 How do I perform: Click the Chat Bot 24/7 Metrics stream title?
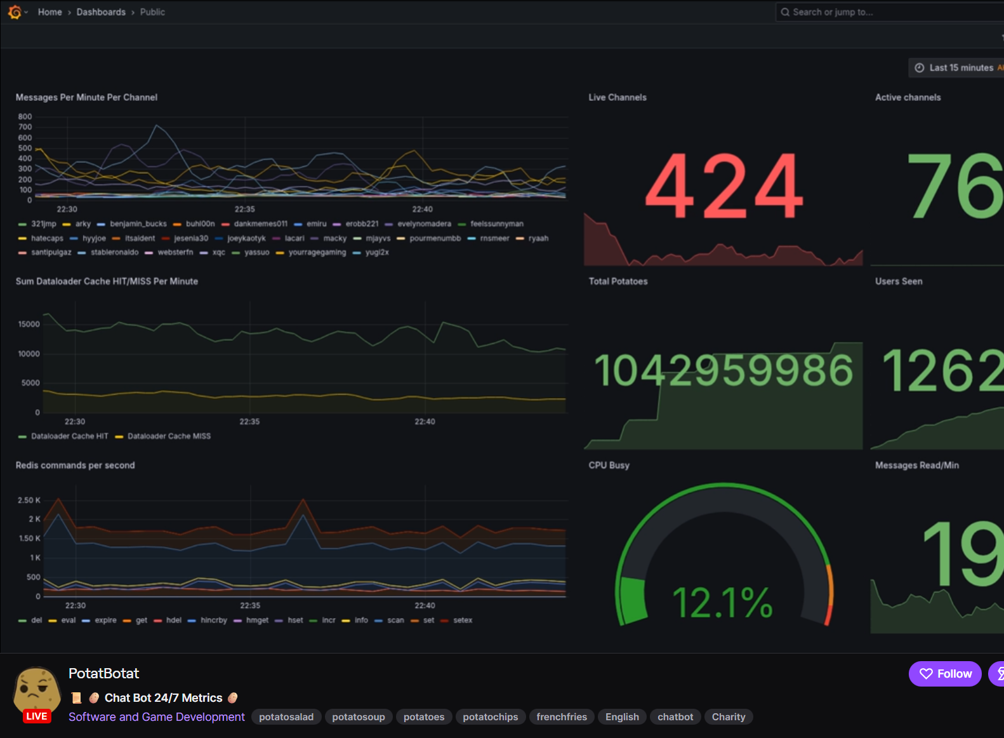(x=163, y=698)
